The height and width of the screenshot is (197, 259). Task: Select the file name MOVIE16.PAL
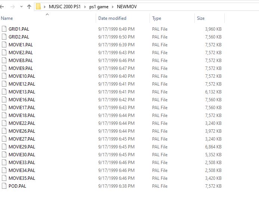click(x=22, y=100)
